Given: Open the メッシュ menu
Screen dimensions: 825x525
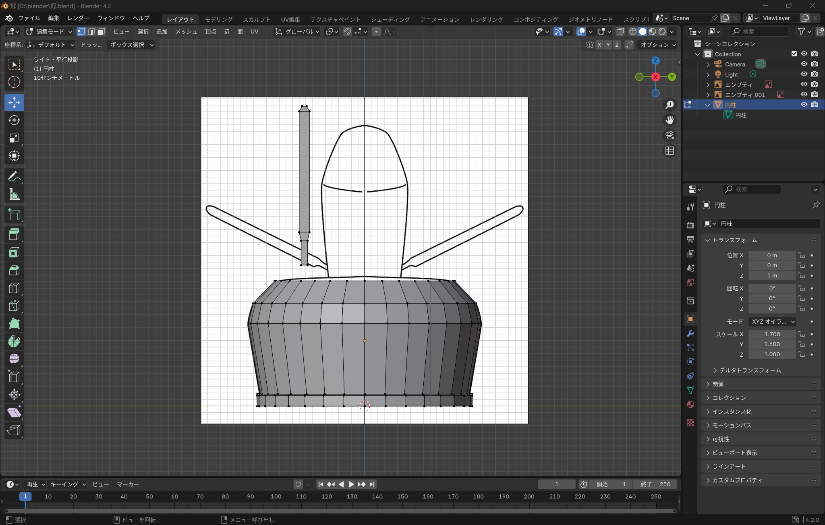Looking at the screenshot, I should [x=186, y=31].
